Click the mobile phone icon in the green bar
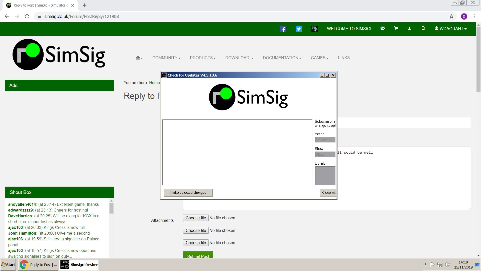 pyautogui.click(x=423, y=29)
